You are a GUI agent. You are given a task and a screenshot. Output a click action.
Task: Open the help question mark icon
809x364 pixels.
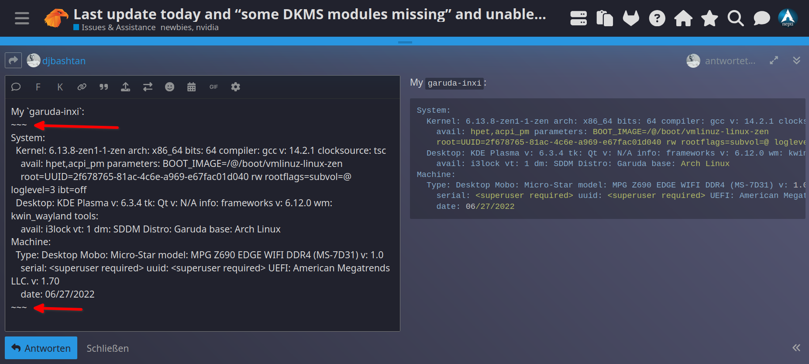657,18
